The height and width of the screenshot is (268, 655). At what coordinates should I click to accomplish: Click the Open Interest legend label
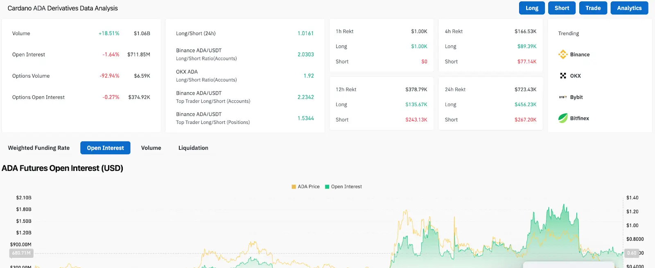pyautogui.click(x=346, y=187)
